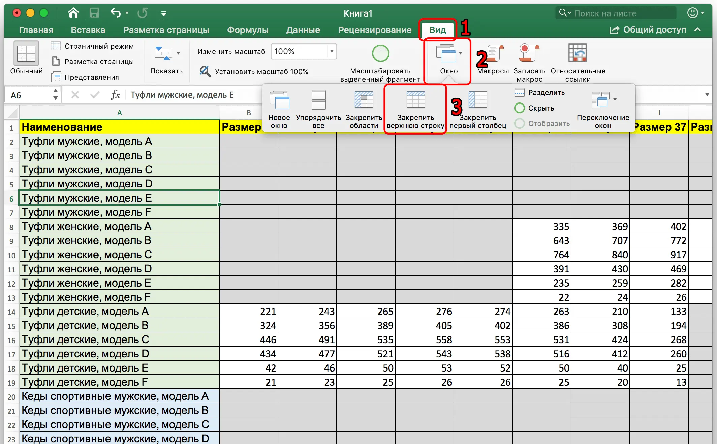Click the cell with value 917
717x444 pixels.
coord(659,255)
